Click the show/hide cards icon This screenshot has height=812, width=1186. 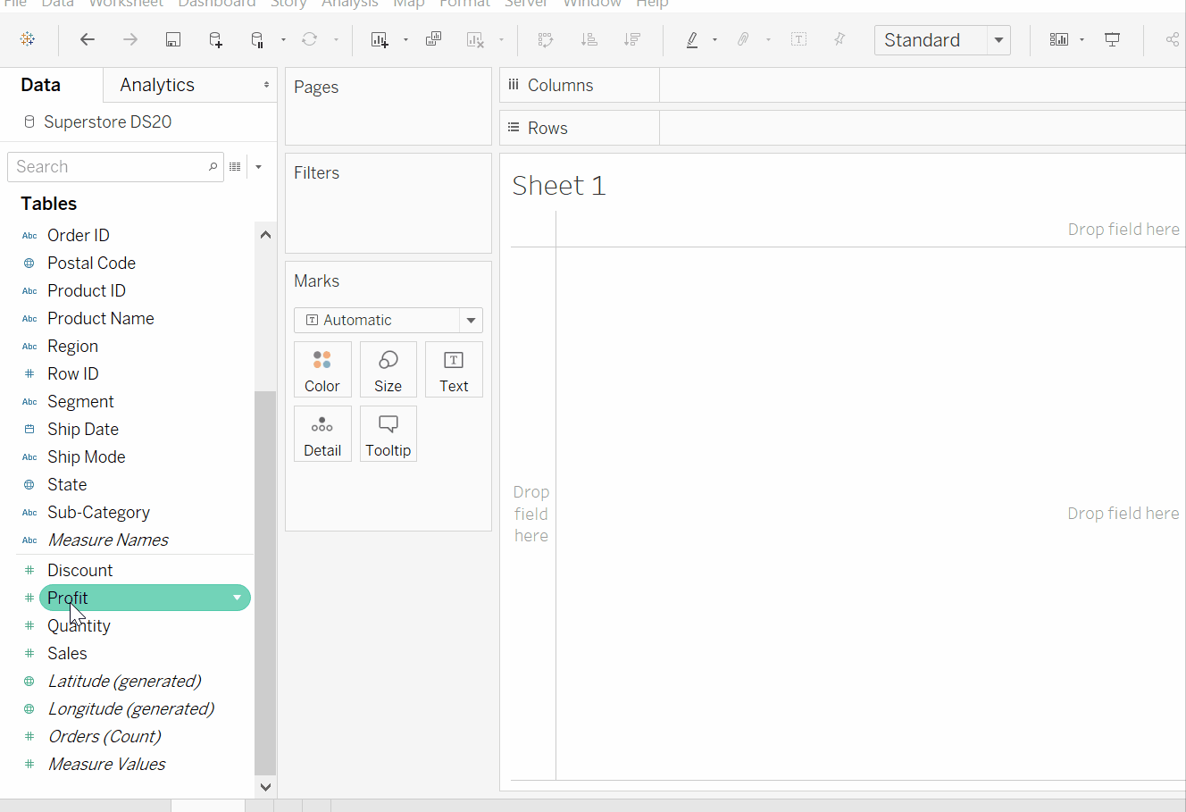pyautogui.click(x=1058, y=39)
